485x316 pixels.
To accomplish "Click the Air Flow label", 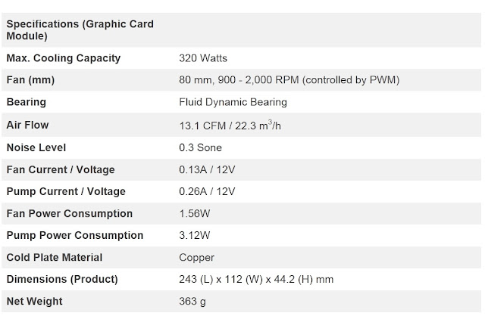I will [x=27, y=125].
